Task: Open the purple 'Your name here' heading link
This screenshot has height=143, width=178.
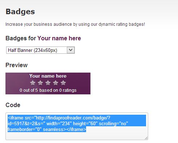Action: [59, 38]
